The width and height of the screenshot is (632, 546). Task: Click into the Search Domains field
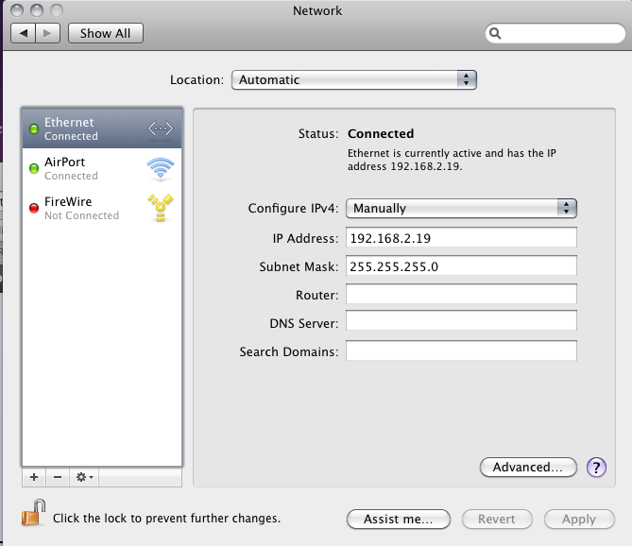pos(461,350)
